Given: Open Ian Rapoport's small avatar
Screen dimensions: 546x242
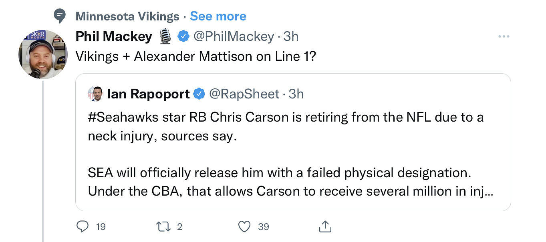Looking at the screenshot, I should point(95,94).
